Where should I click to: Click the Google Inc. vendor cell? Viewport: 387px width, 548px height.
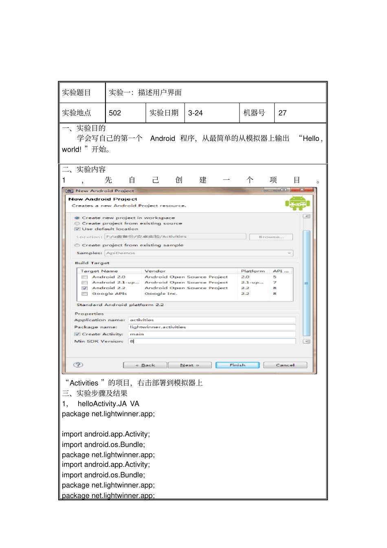point(161,294)
